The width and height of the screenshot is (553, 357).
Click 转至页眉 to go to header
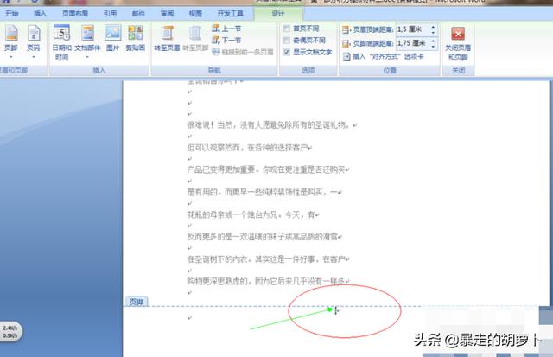[167, 38]
